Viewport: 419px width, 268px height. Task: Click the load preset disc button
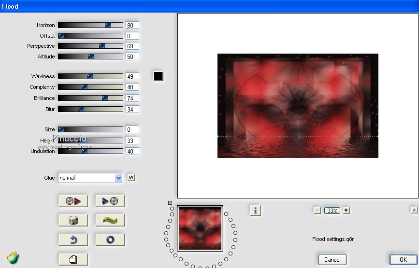[73, 201]
